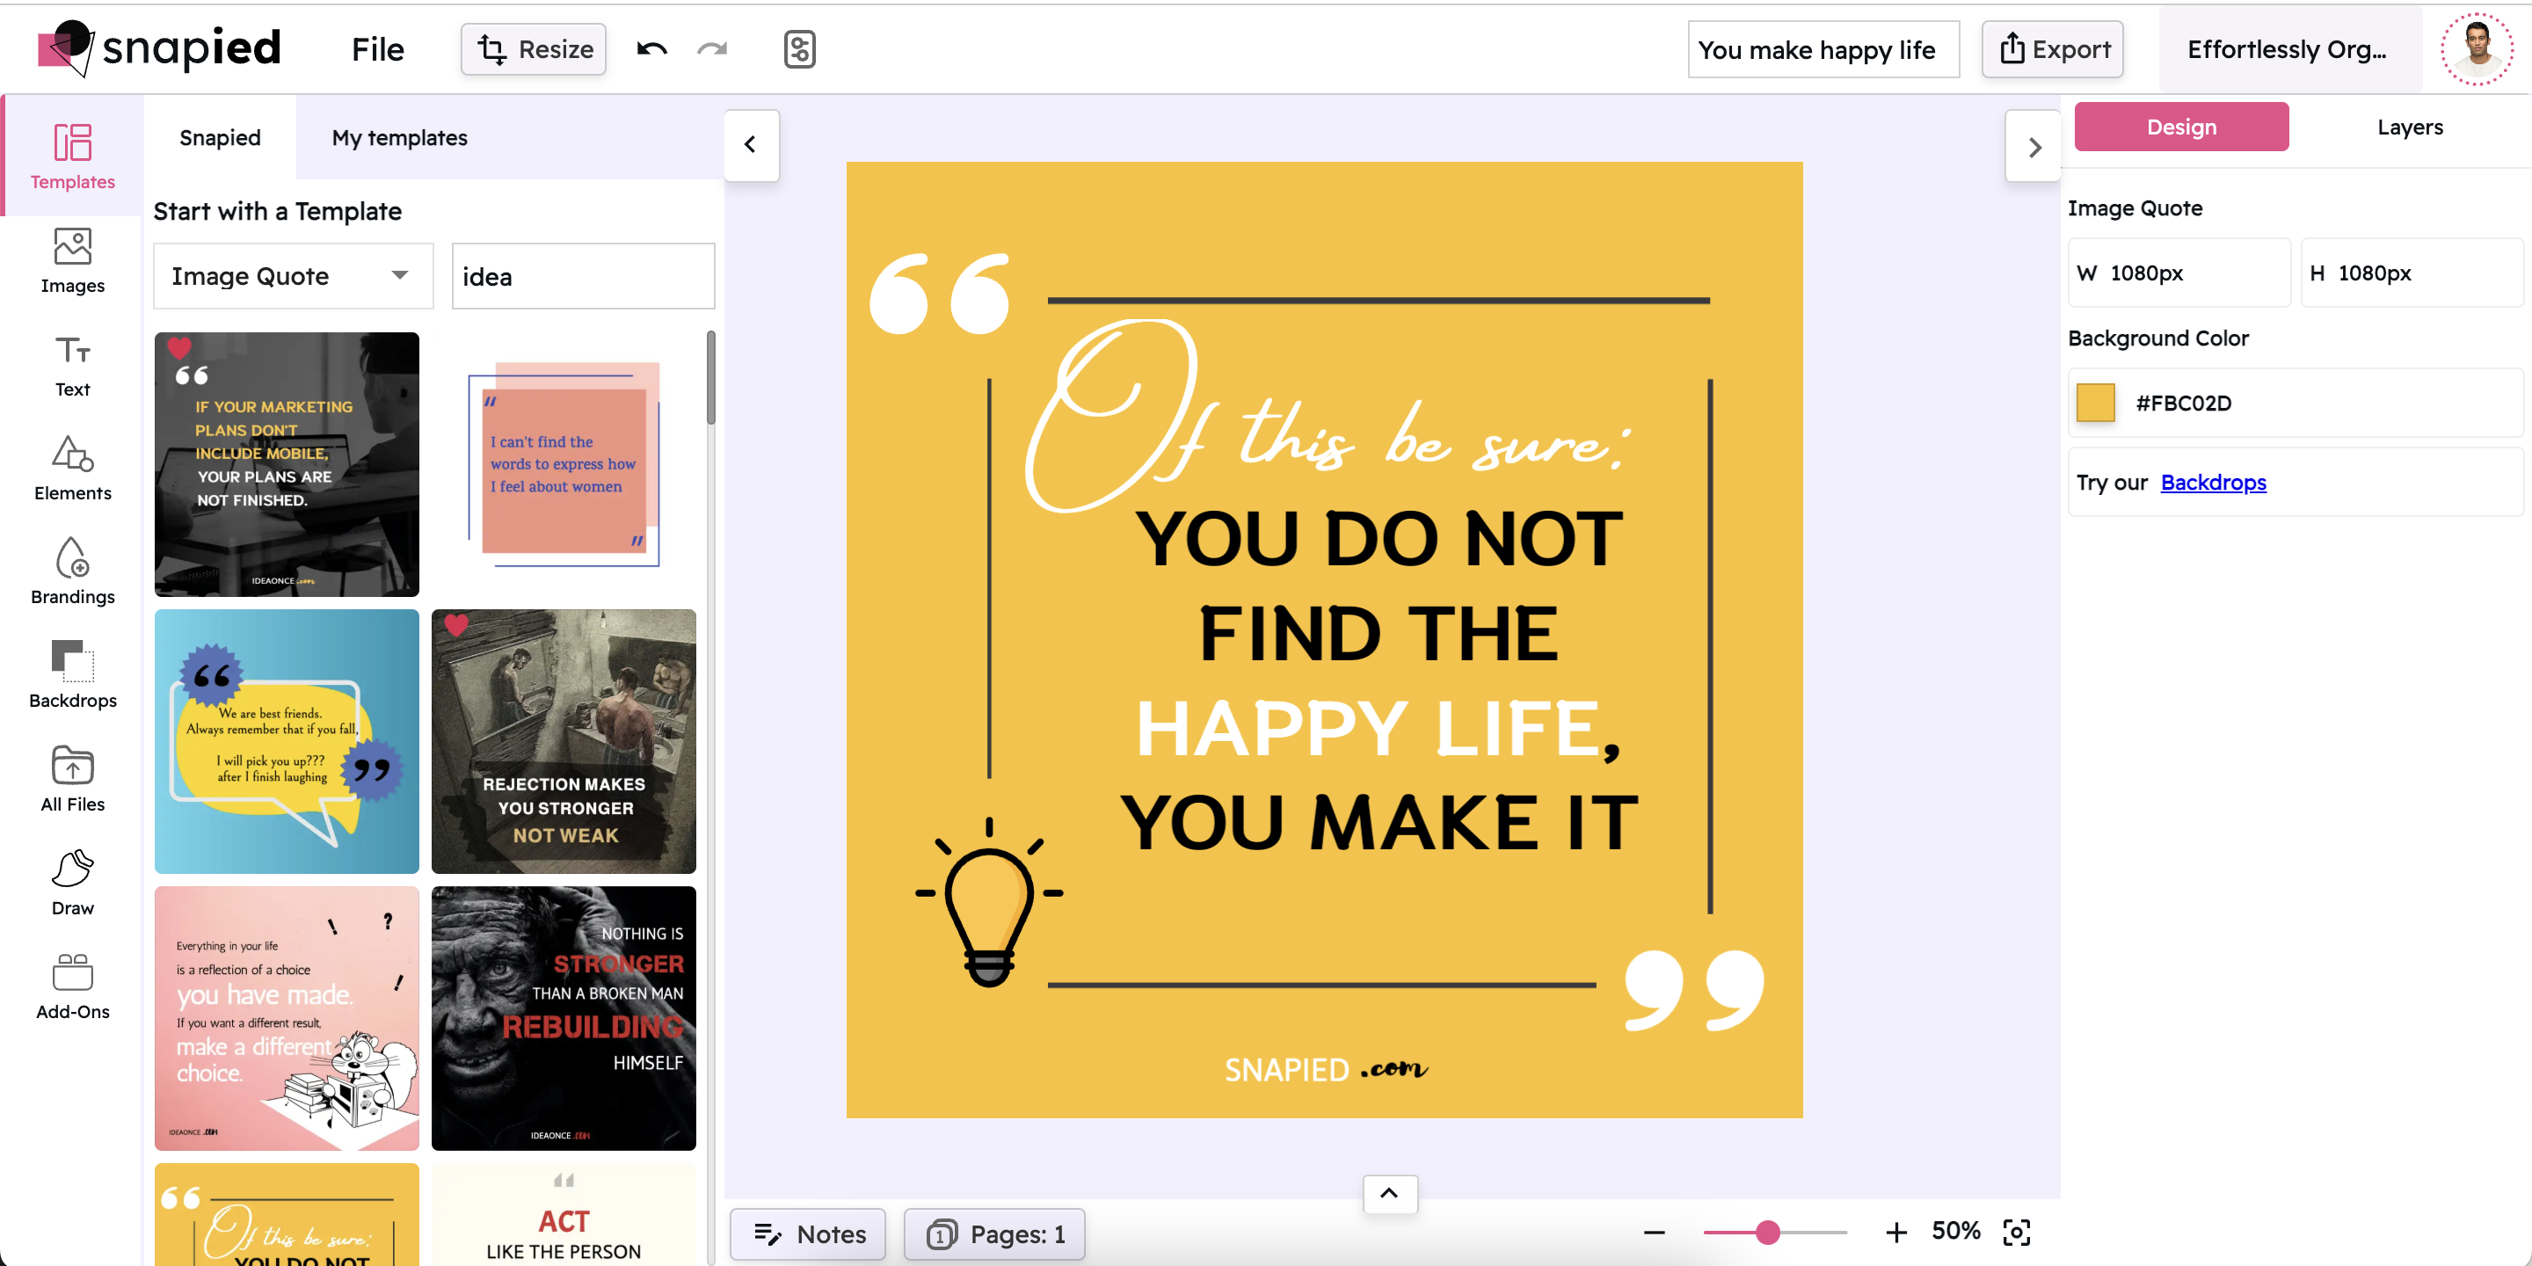This screenshot has height=1266, width=2532.
Task: Select 'YOU MAKE IT' text on canvas
Action: 1378,824
